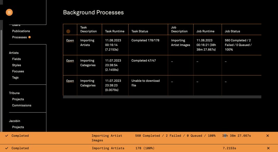Select Processes in the sidebar

click(19, 37)
